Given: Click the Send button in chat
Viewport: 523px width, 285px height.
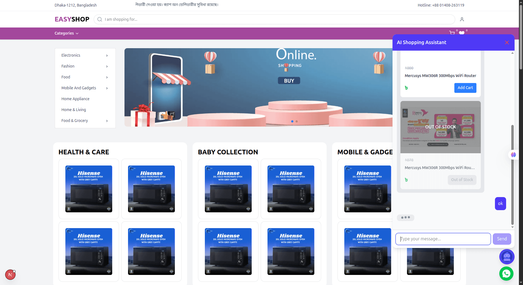Looking at the screenshot, I should [x=502, y=239].
